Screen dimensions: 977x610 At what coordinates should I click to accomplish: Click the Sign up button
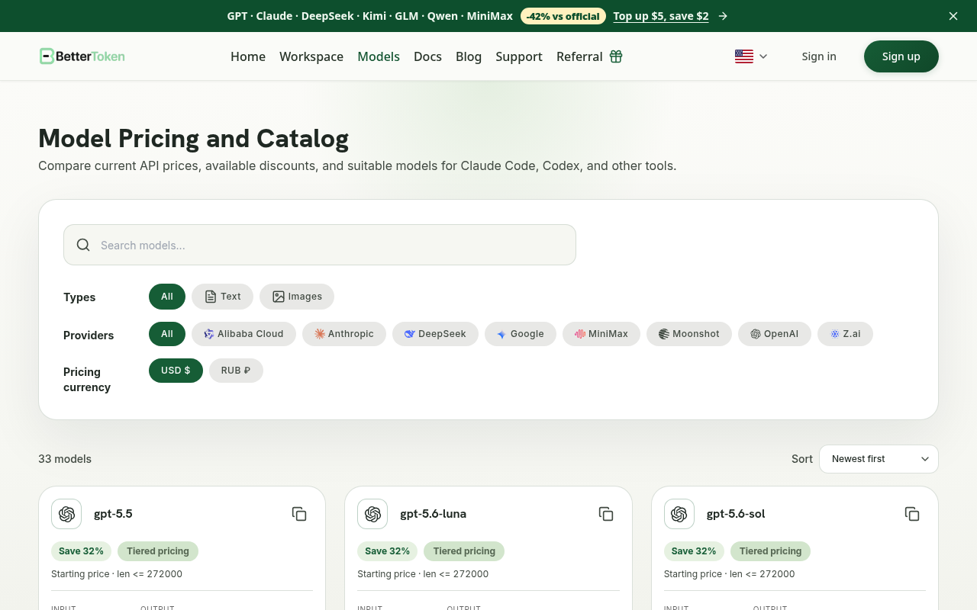tap(901, 56)
